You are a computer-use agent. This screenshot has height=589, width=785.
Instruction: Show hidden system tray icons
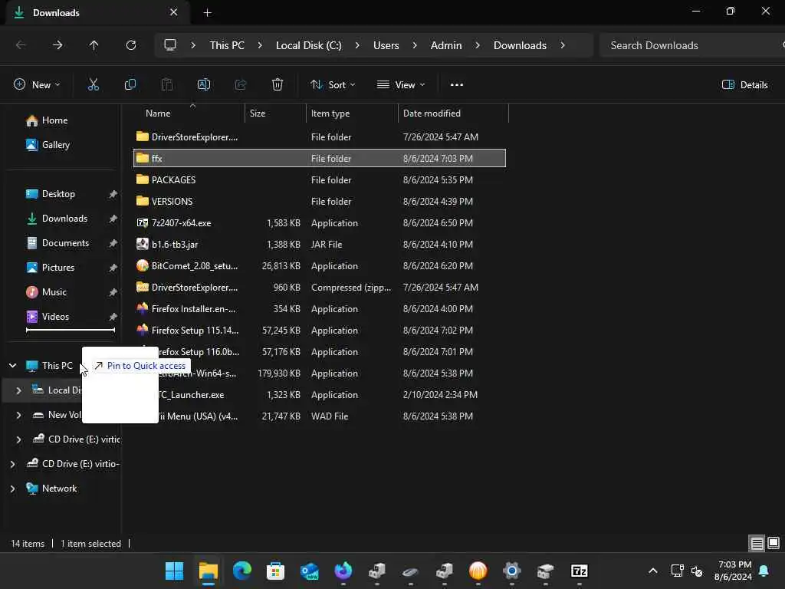click(653, 571)
